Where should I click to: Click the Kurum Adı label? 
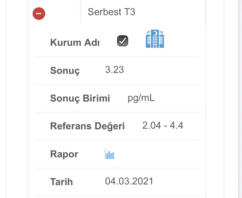(x=75, y=43)
